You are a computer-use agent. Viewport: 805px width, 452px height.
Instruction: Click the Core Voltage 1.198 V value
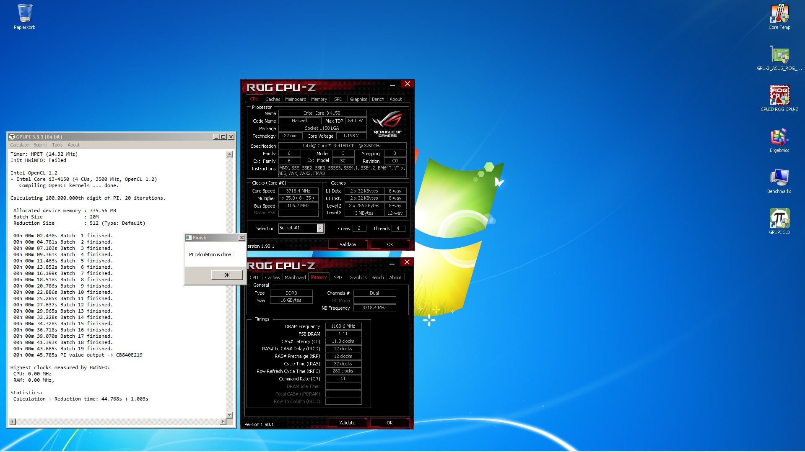[x=351, y=136]
